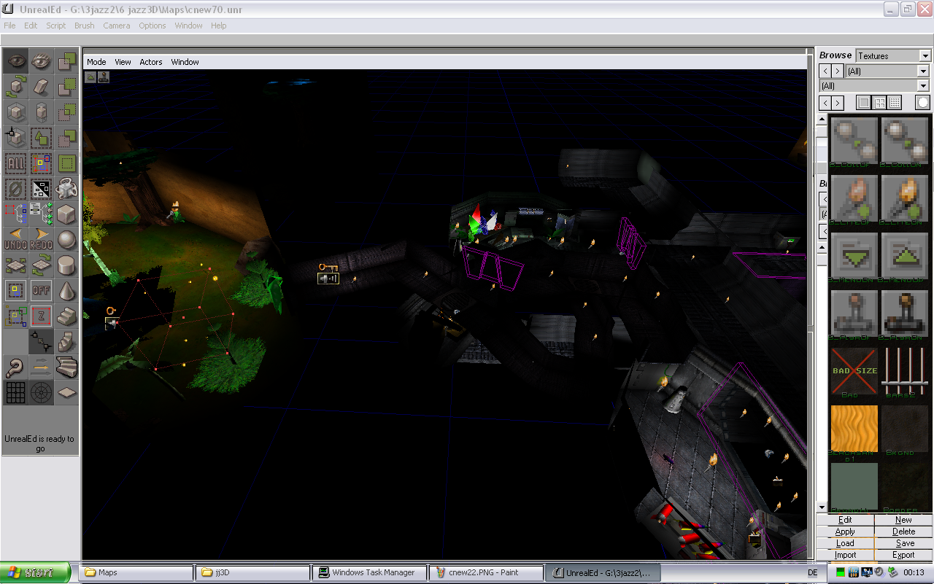The width and height of the screenshot is (934, 584).
Task: Click the Edit button in texture browser
Action: pos(845,520)
